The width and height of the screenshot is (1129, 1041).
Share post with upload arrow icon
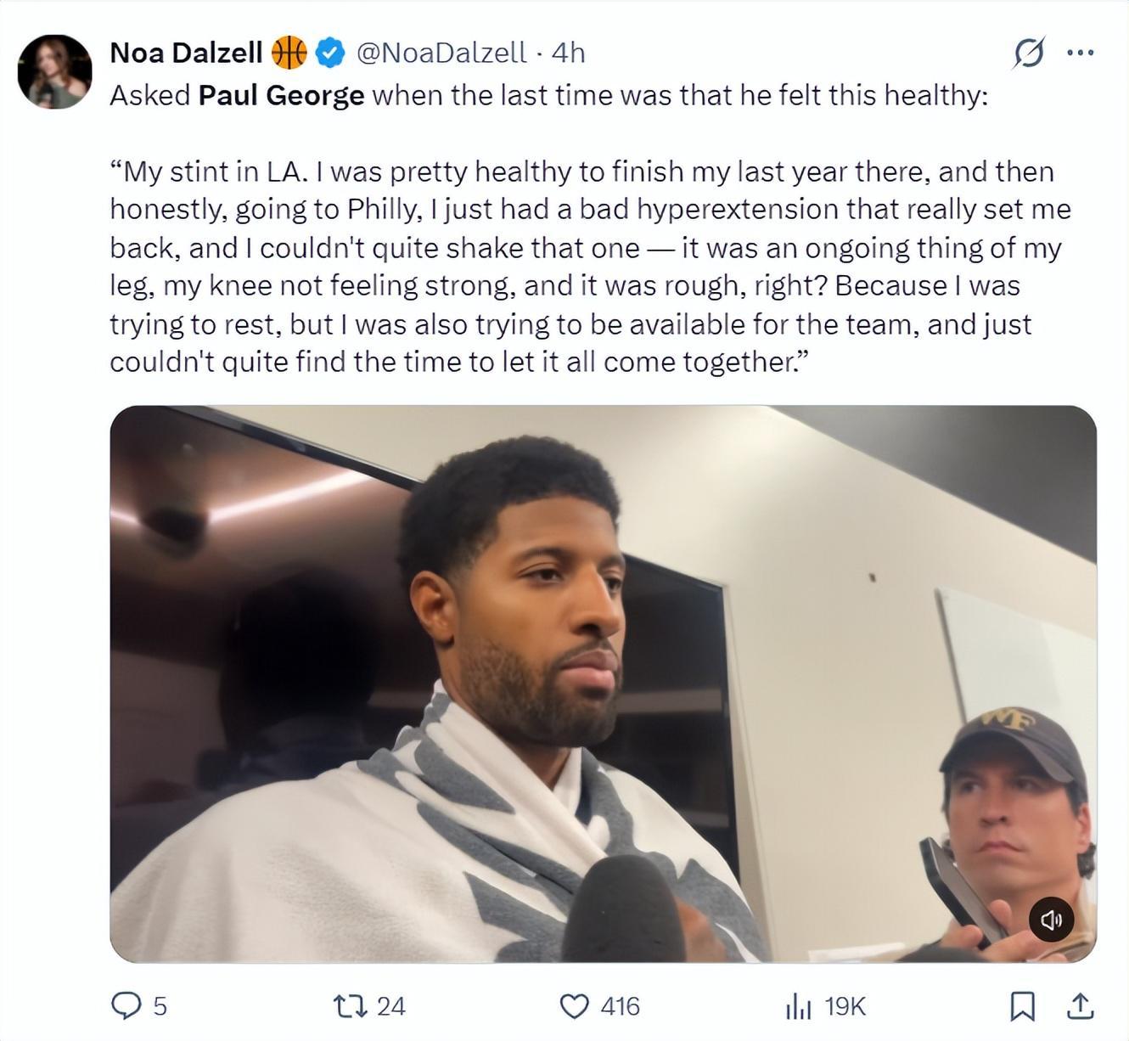pyautogui.click(x=1080, y=1006)
